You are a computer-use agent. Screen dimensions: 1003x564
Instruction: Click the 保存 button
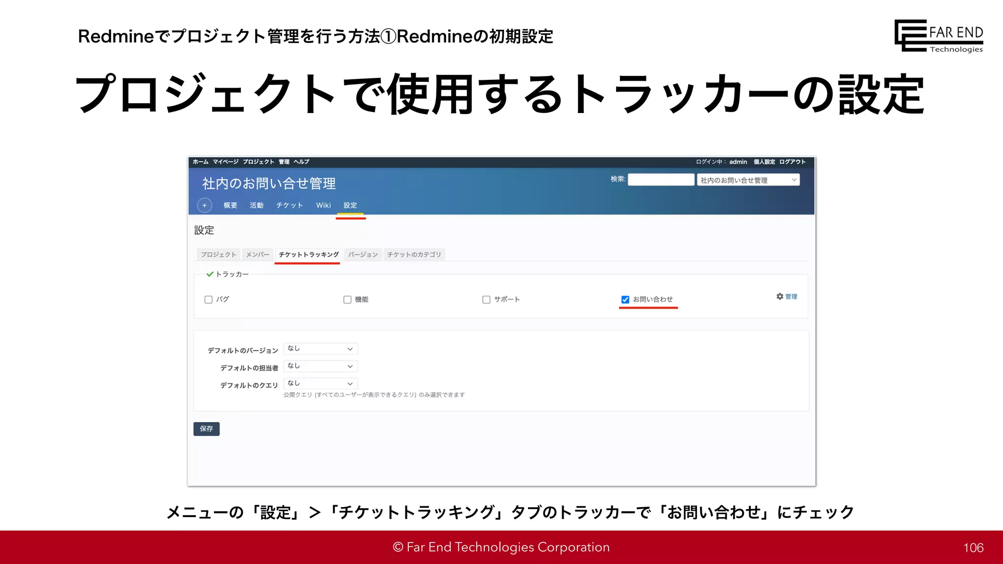(206, 429)
